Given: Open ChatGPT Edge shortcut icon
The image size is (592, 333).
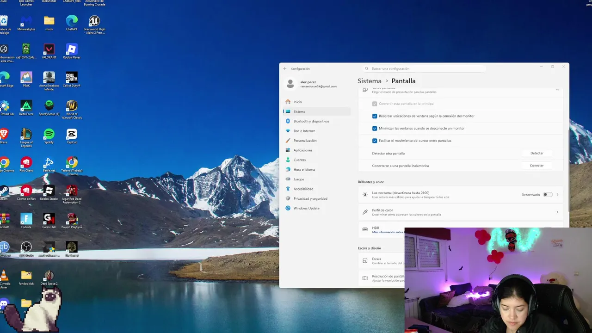Looking at the screenshot, I should [72, 23].
